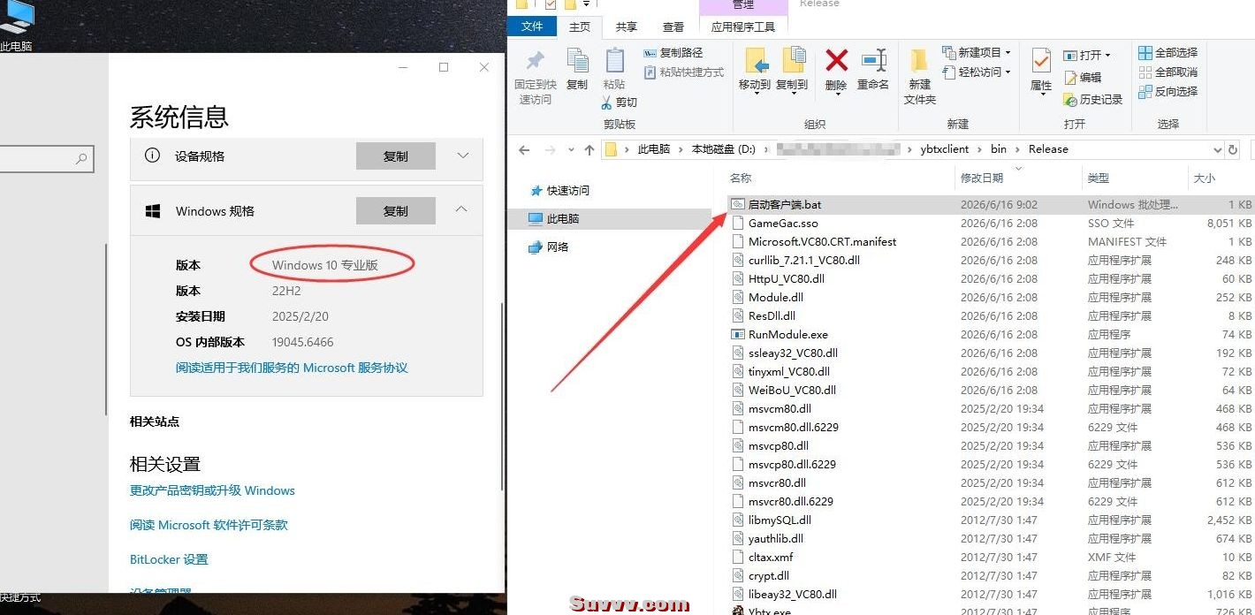Open the address bar history dropdown
The height and width of the screenshot is (615, 1255).
pyautogui.click(x=1217, y=149)
